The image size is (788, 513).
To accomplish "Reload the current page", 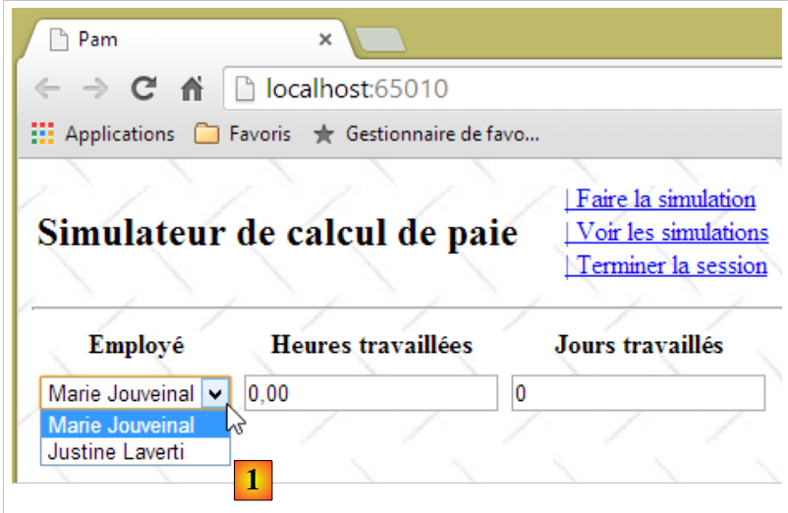I will pyautogui.click(x=143, y=89).
